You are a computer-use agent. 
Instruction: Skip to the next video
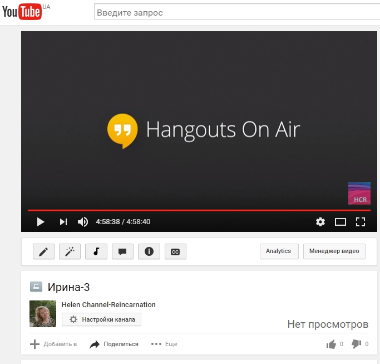[63, 222]
